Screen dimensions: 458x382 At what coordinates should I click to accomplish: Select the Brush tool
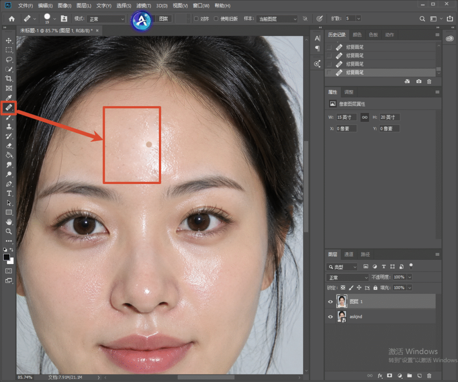[x=9, y=117]
